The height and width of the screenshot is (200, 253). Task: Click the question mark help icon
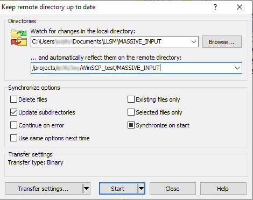pyautogui.click(x=215, y=7)
